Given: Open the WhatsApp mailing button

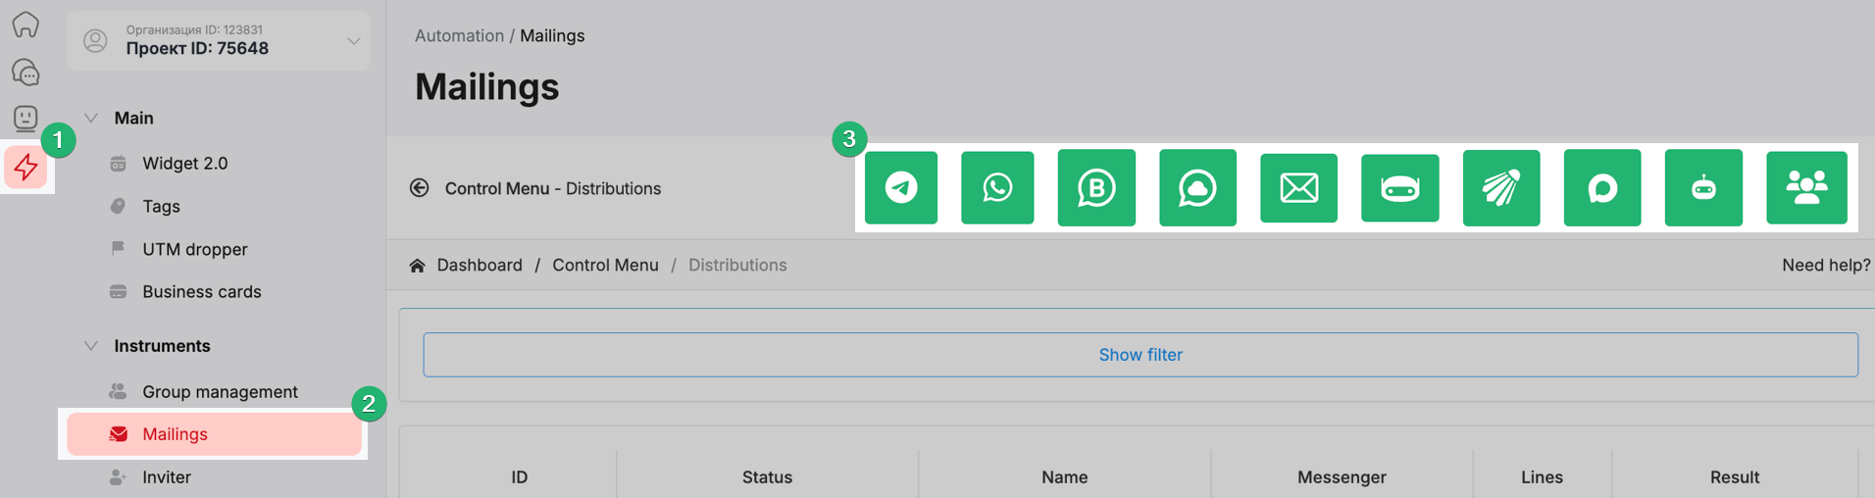Looking at the screenshot, I should click(996, 187).
